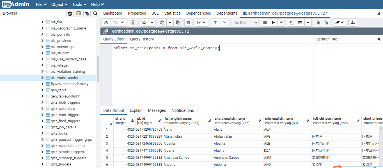
Task: Click the DZA cell in min_english_name
Action: tap(287, 151)
